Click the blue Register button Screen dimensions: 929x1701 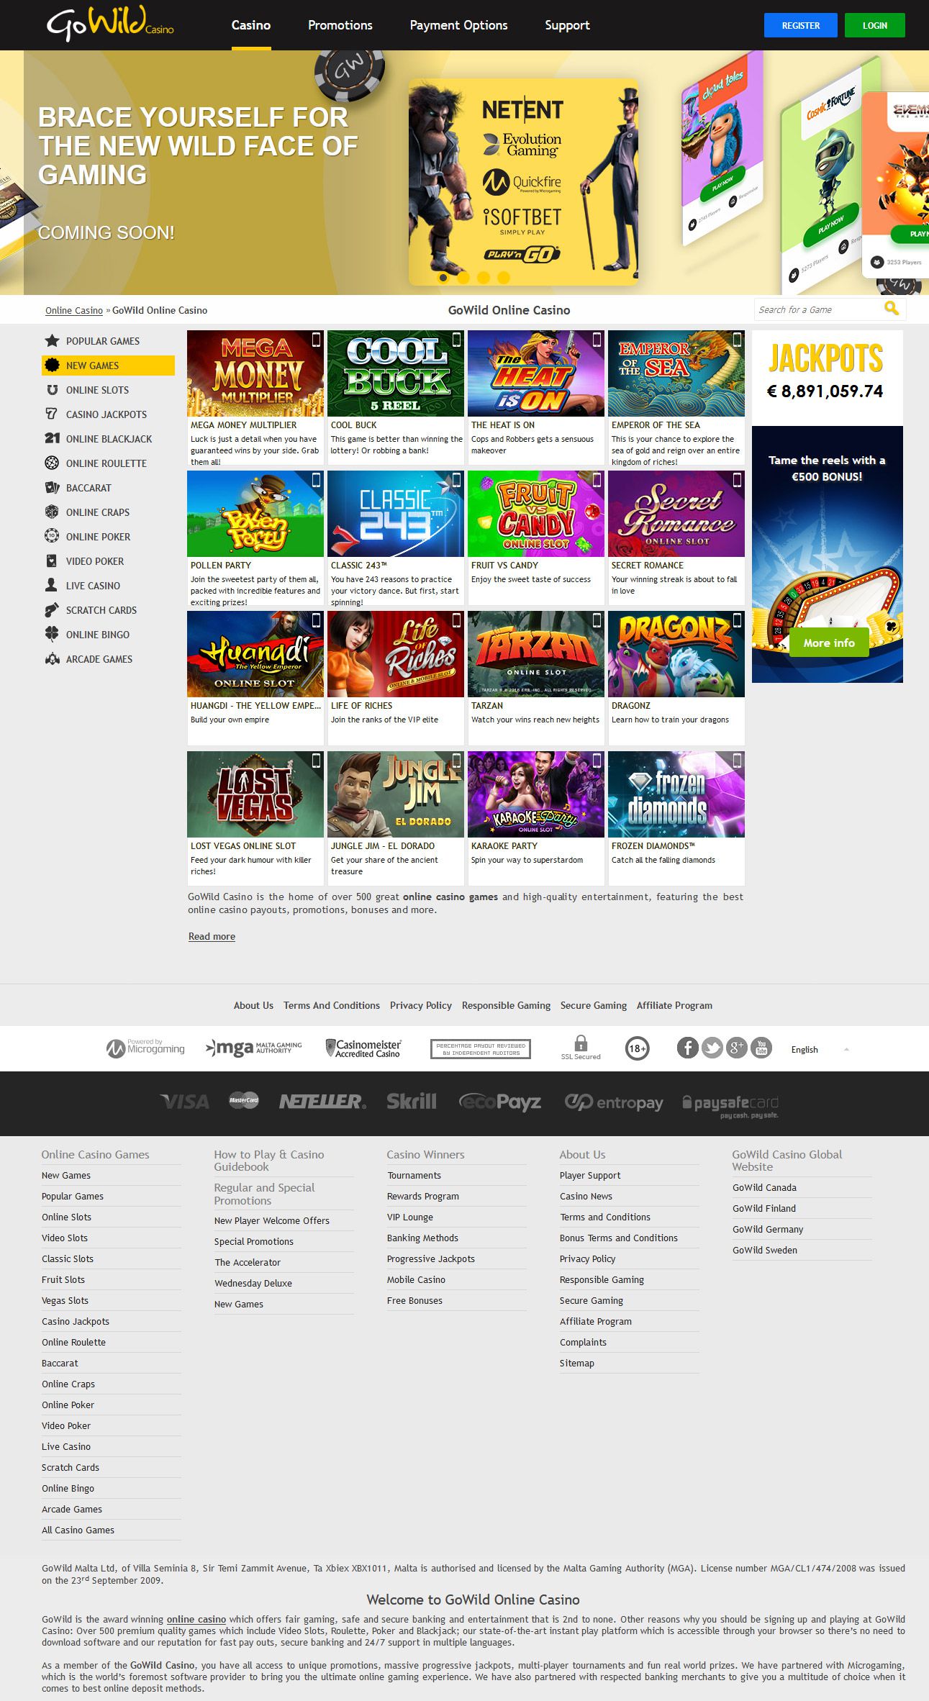[x=801, y=25]
